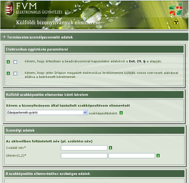Image resolution: width=189 pixels, height=183 pixels.
Task: Click the info icon next to the Utónév fields
Action: tap(158, 156)
